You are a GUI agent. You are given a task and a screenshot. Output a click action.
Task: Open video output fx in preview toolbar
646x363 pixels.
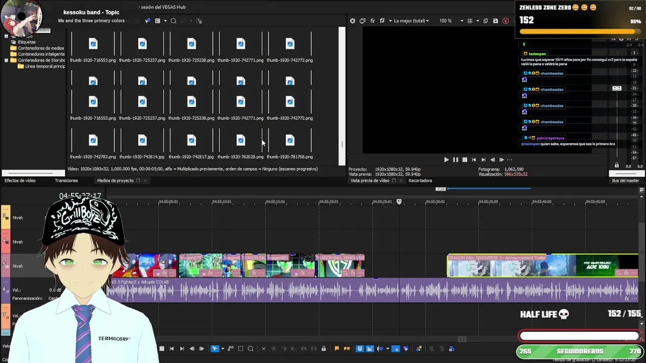tap(372, 21)
